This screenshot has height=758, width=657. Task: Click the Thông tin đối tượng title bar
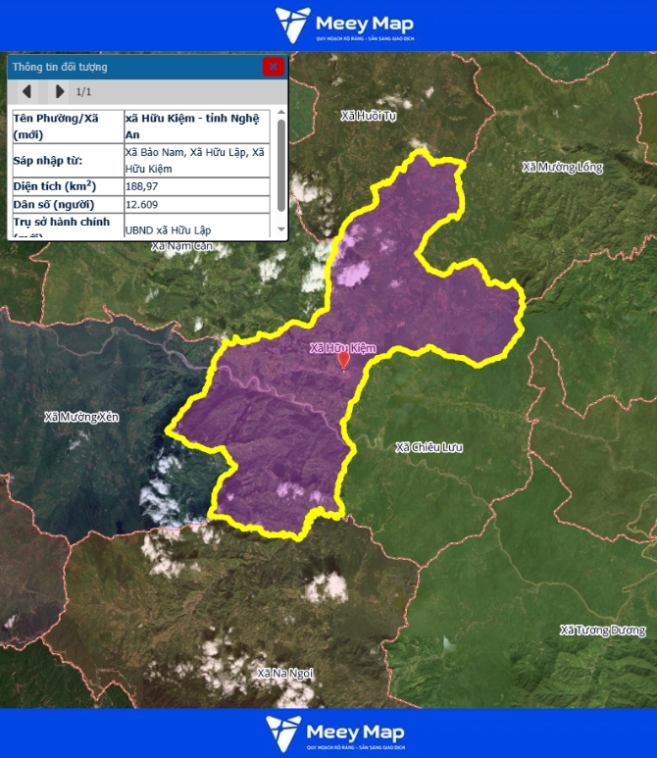pyautogui.click(x=127, y=67)
